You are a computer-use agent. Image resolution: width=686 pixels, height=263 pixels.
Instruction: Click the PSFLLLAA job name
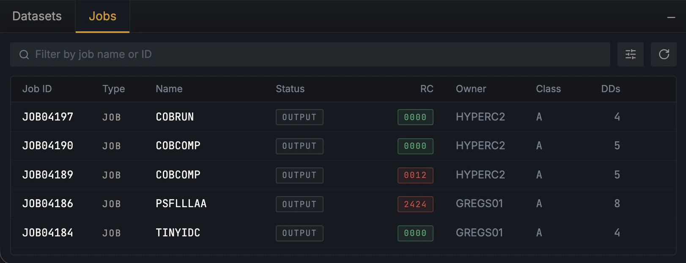click(181, 204)
